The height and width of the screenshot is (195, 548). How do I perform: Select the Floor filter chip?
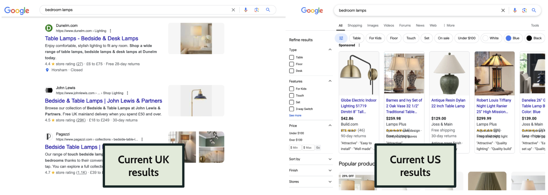394,38
